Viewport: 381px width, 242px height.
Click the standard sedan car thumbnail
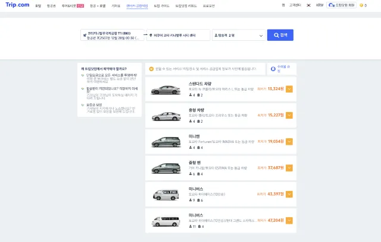[164, 90]
